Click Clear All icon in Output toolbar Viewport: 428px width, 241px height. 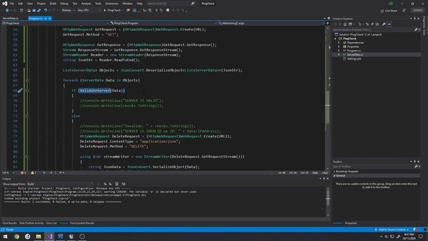pyautogui.click(x=116, y=184)
